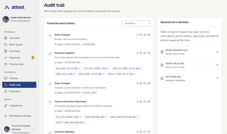Click the Golden State Warriors team logo
The height and width of the screenshot is (134, 227).
(x=6, y=19)
